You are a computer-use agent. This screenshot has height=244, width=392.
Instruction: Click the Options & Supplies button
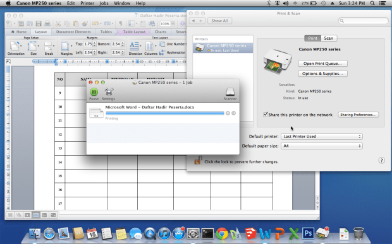click(322, 74)
